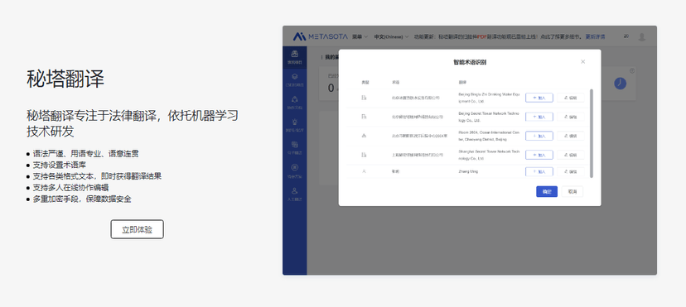Close the 智能术语识别 dialog
This screenshot has height=307, width=686.
coord(582,61)
